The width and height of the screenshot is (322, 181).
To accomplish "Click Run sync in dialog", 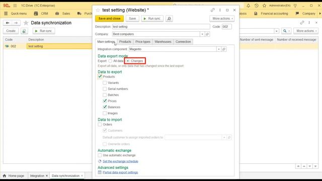I will 152,19.
